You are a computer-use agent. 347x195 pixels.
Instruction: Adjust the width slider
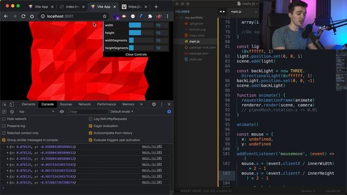[141, 25]
